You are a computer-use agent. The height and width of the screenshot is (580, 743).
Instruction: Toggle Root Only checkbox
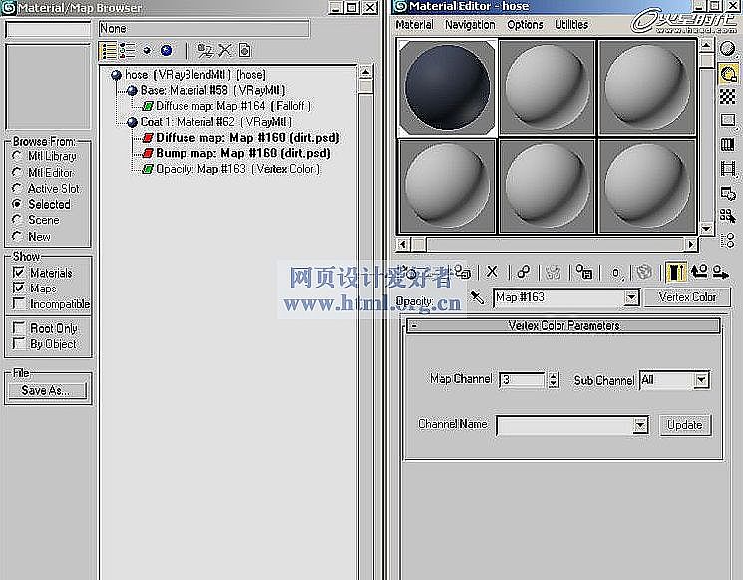[19, 328]
